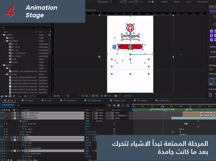Click parent pick whip for BF - Product V2
Screen dimensions: 216x161
(x=112, y=113)
